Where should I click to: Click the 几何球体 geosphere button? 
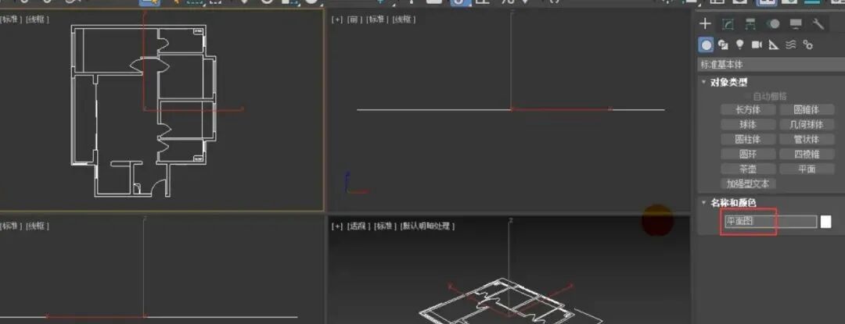806,125
